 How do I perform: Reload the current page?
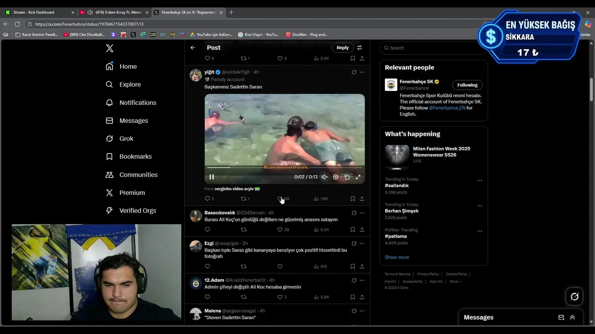coord(17,24)
